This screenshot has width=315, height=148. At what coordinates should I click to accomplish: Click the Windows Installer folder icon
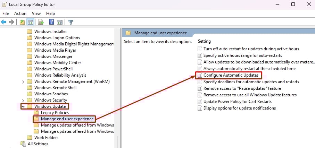point(30,32)
